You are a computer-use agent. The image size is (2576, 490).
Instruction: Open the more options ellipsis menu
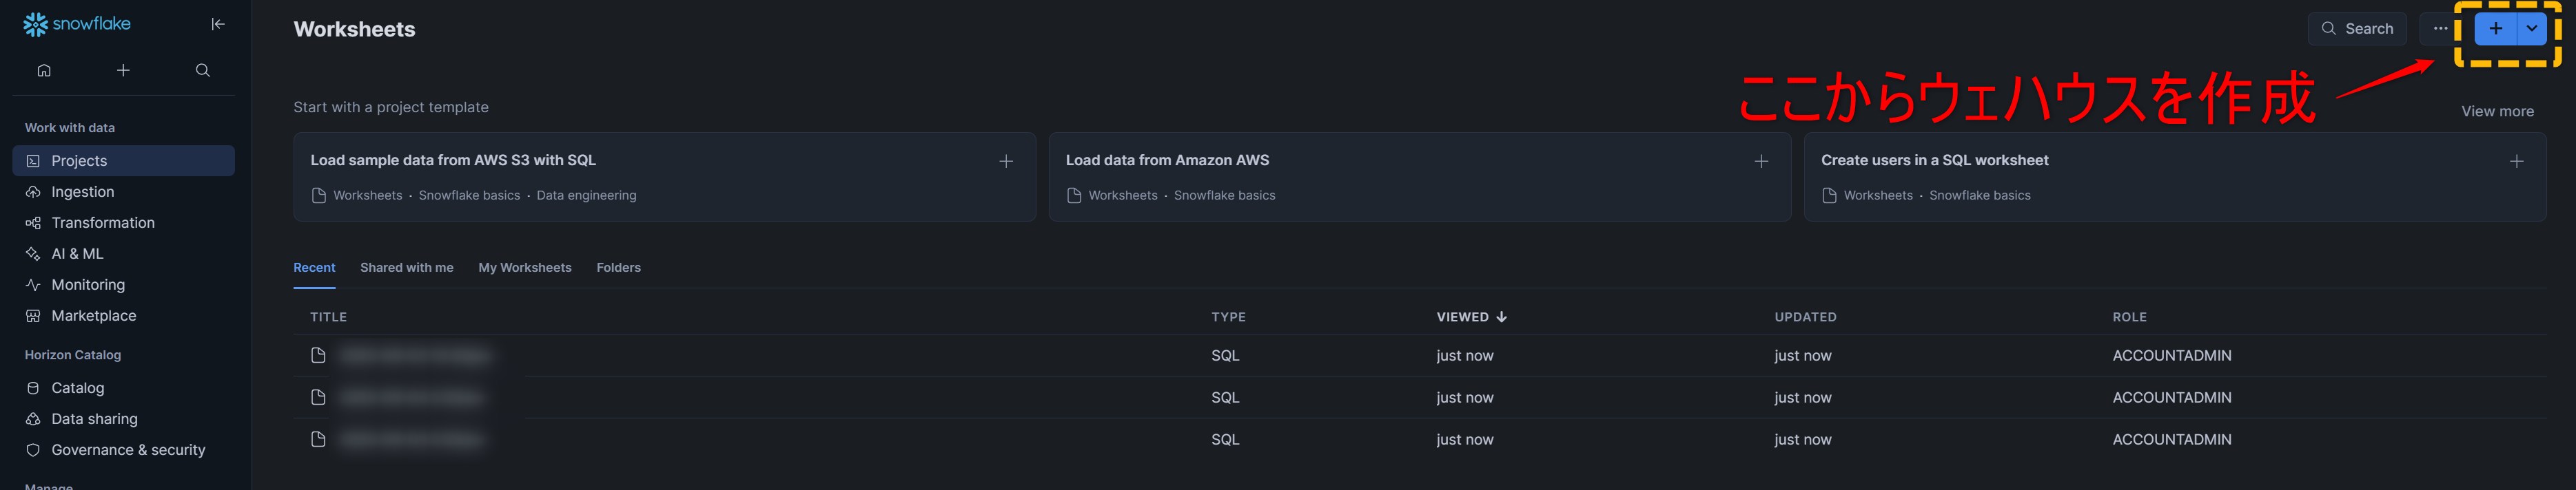click(2440, 29)
